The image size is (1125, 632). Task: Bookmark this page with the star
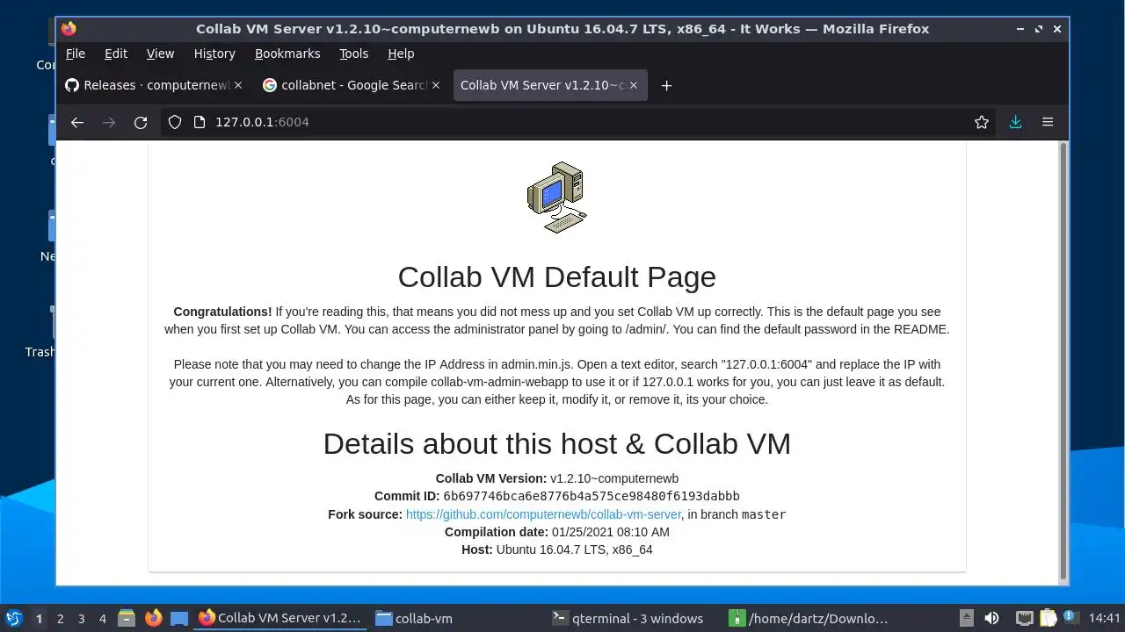(x=982, y=122)
